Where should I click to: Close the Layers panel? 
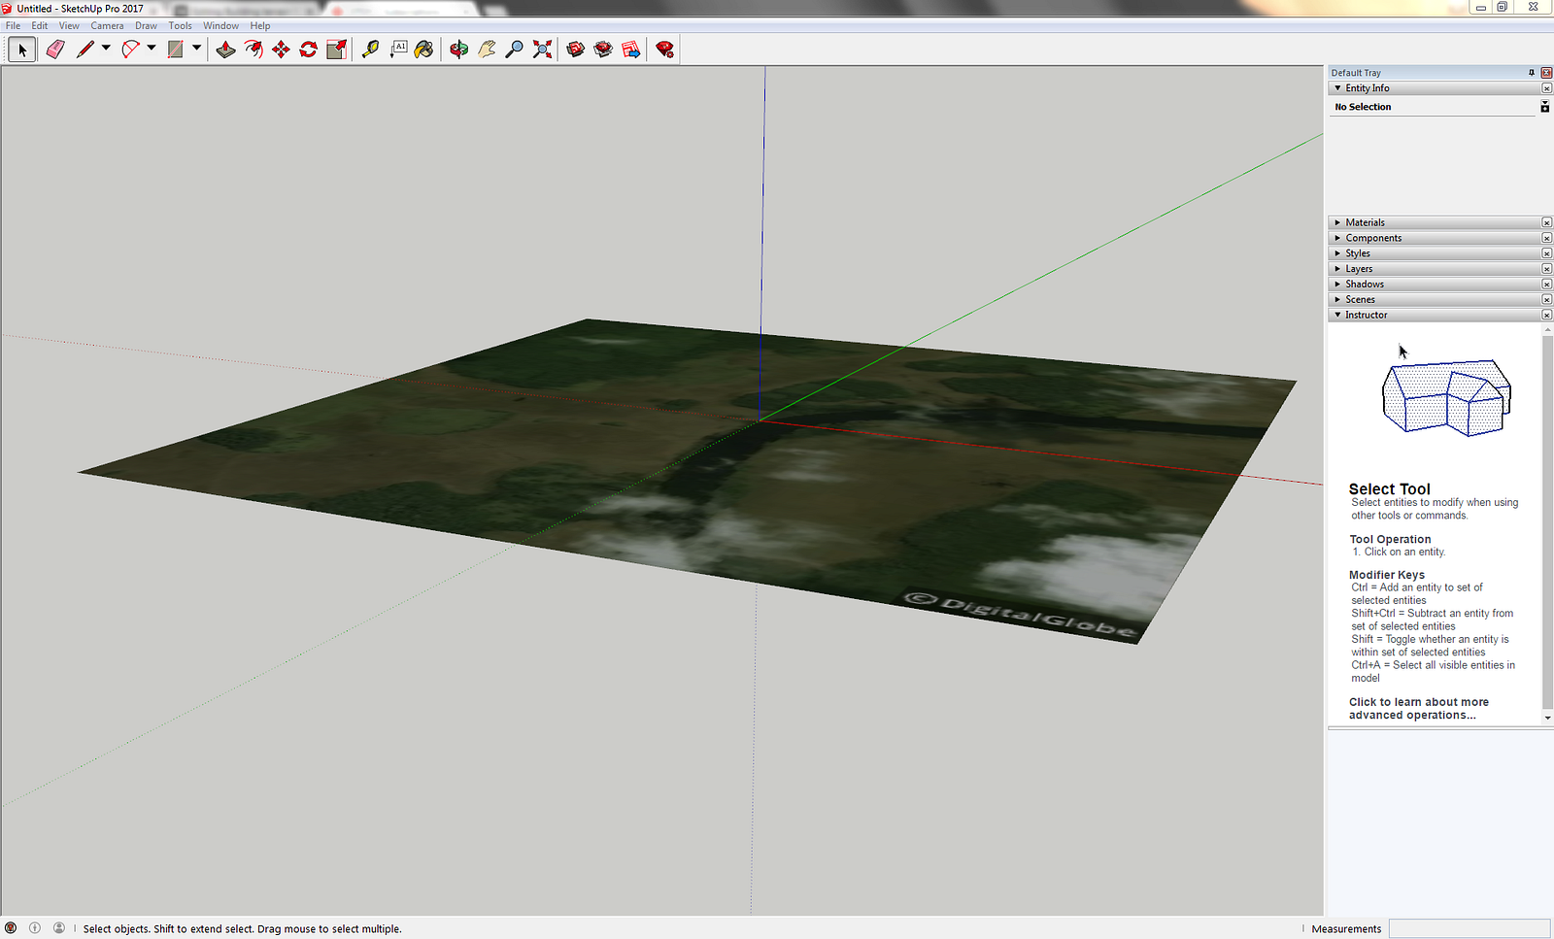pos(1546,269)
